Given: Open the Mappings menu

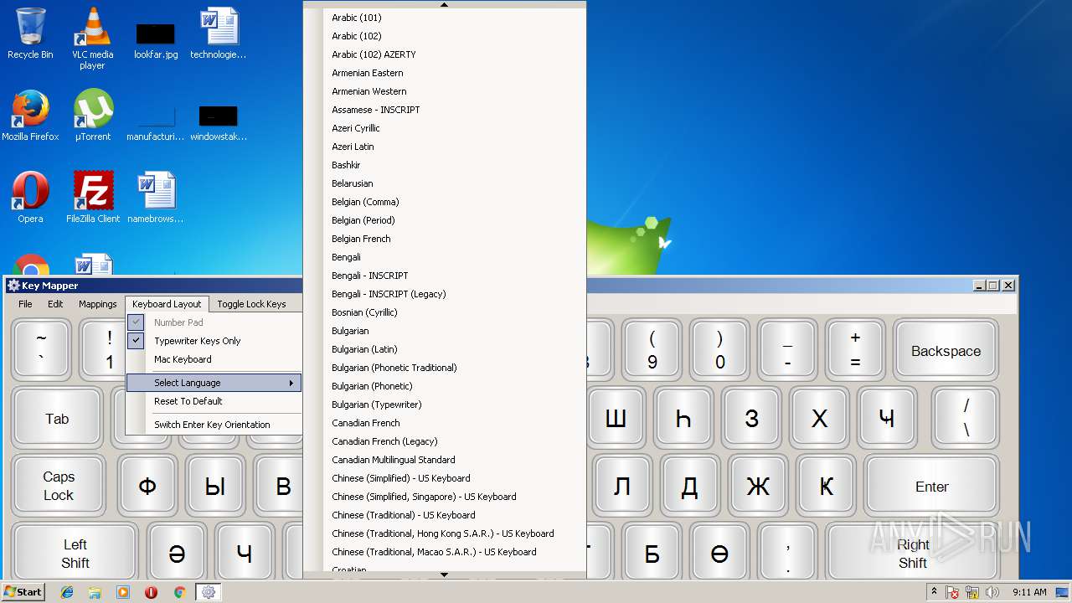Looking at the screenshot, I should coord(98,304).
